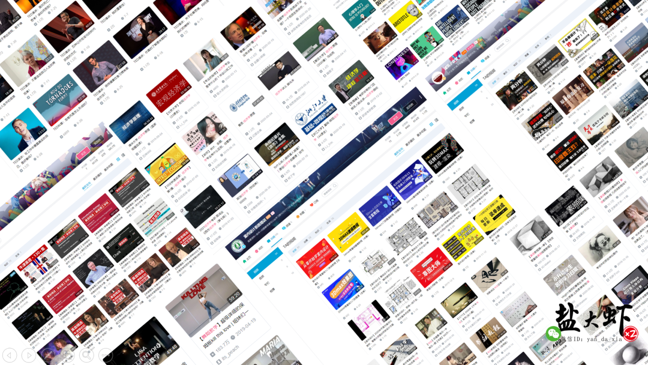Screen dimensions: 648x365
Task: Select the 最多收藏 sort tab under blue banner
Action: point(421,133)
